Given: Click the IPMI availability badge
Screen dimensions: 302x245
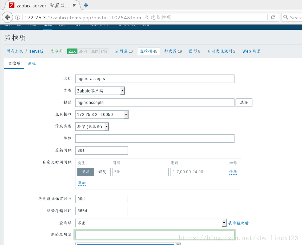Looking at the screenshot, I should click(x=104, y=51).
